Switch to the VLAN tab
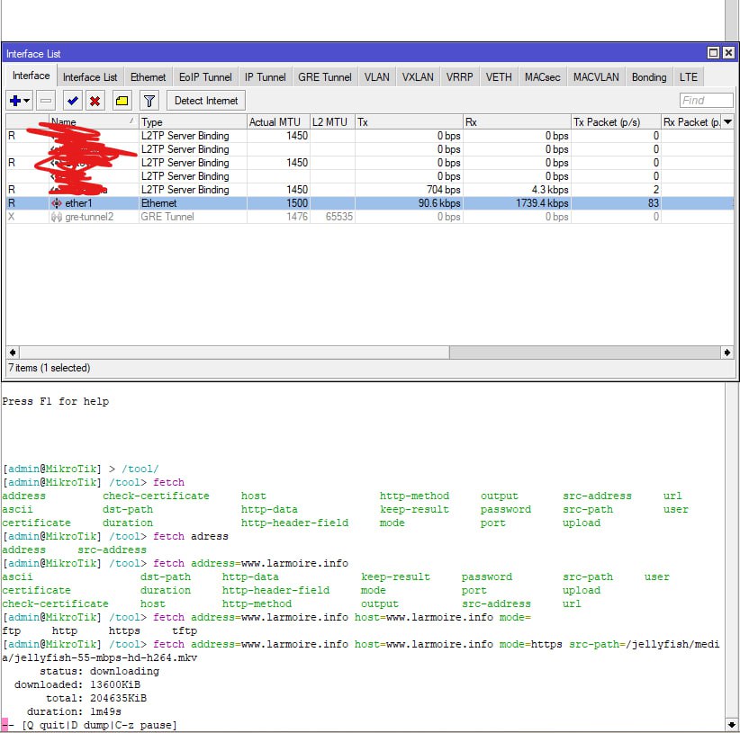Image resolution: width=740 pixels, height=733 pixels. click(376, 77)
